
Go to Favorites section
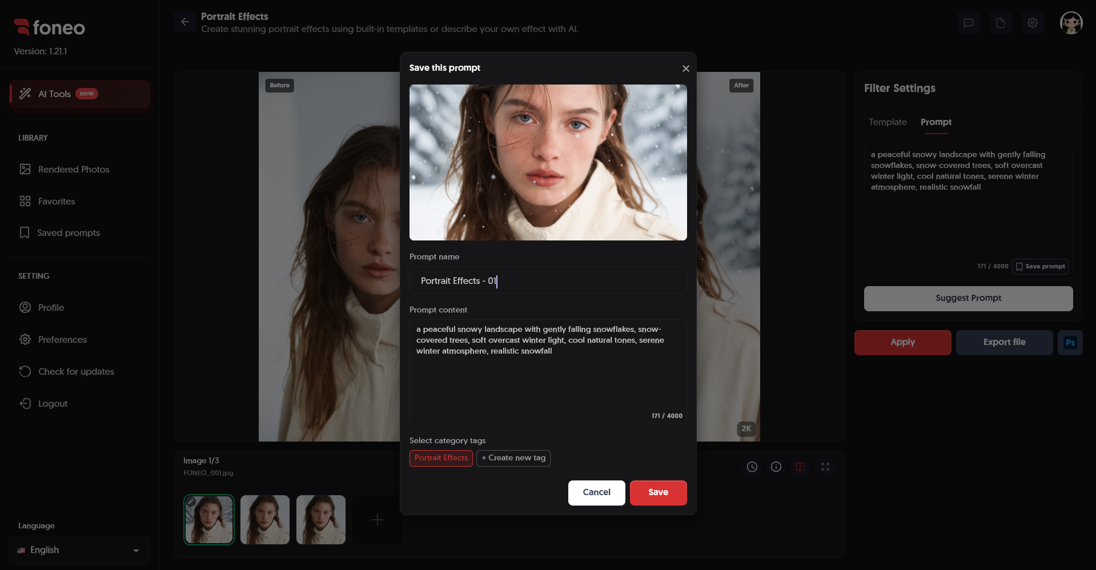point(80,202)
